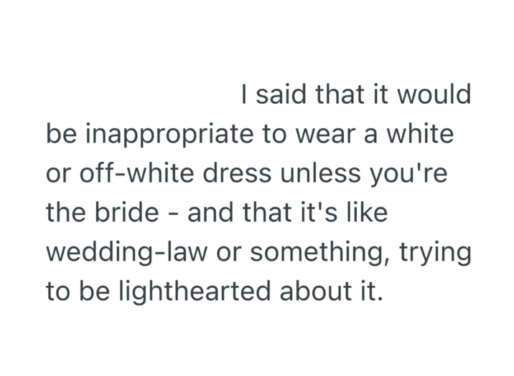
Task: Click the word "and"
Action: 208,213
